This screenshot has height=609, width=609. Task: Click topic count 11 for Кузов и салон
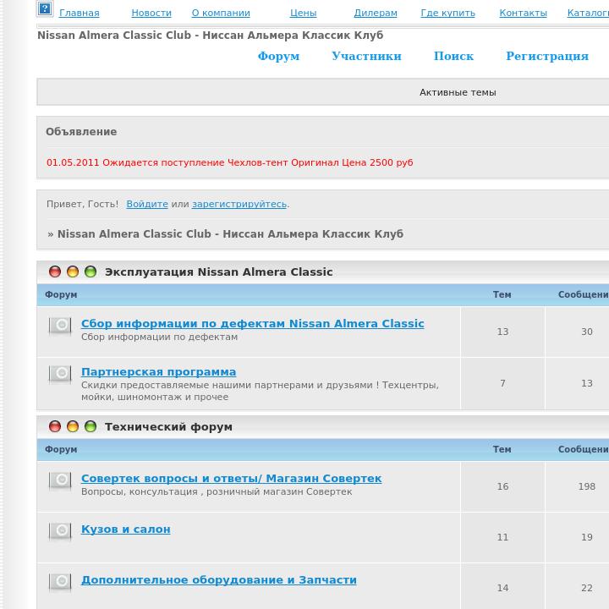502,537
